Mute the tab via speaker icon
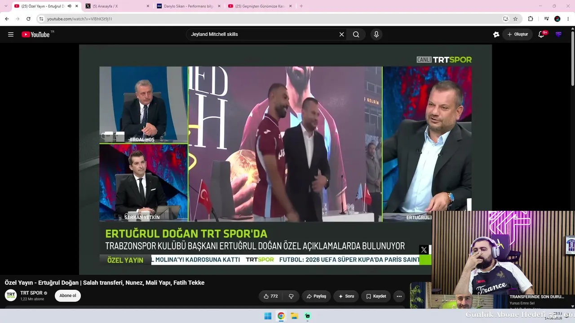 69,6
